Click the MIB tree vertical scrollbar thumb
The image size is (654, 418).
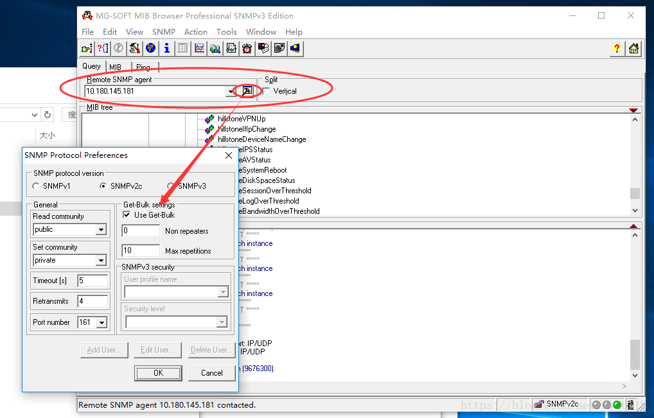(635, 193)
